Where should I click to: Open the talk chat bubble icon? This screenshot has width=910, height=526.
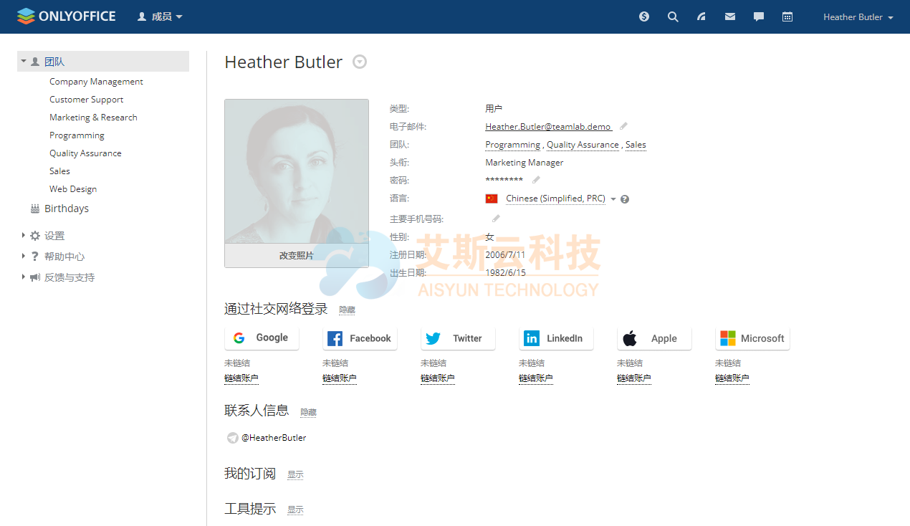[x=758, y=16]
